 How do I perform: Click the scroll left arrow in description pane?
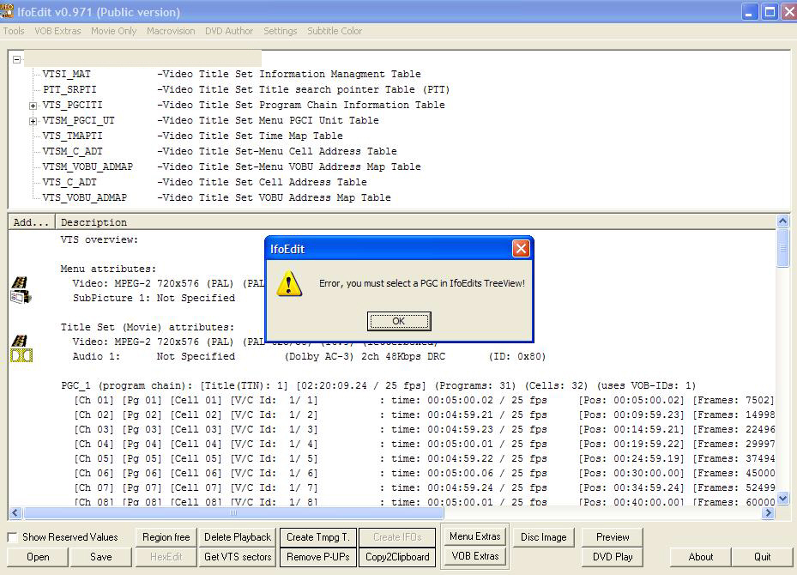click(x=15, y=513)
